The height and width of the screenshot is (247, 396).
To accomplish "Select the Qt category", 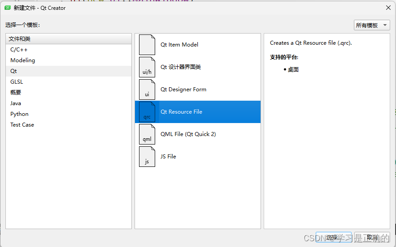I will (69, 71).
